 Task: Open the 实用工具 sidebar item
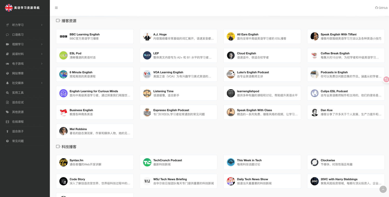pos(18,93)
